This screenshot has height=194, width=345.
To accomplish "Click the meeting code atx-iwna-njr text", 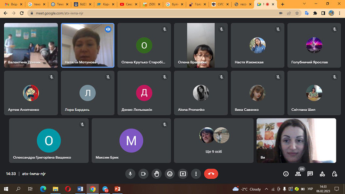I will point(34,174).
